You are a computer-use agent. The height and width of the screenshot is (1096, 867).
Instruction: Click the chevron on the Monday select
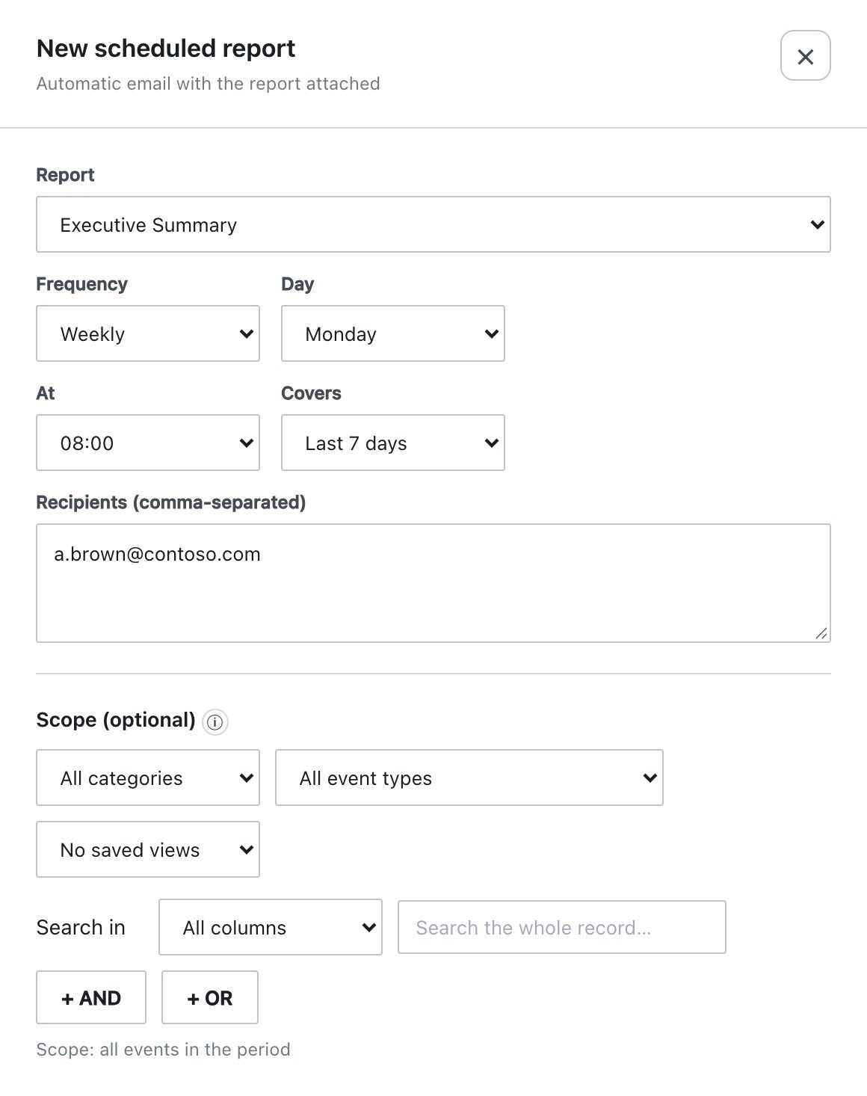(x=491, y=333)
